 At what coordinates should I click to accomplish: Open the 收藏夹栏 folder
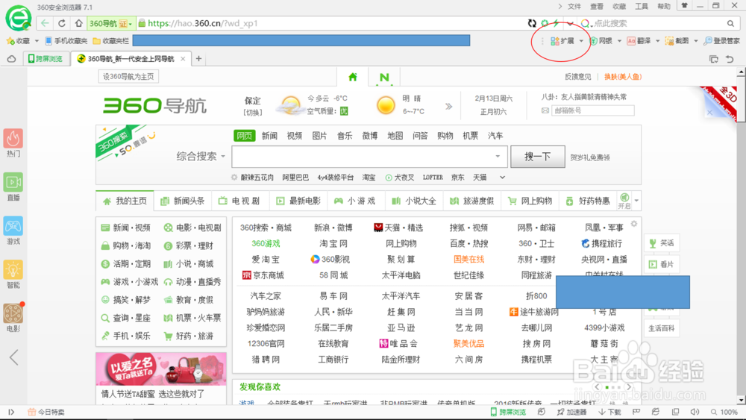(x=111, y=41)
